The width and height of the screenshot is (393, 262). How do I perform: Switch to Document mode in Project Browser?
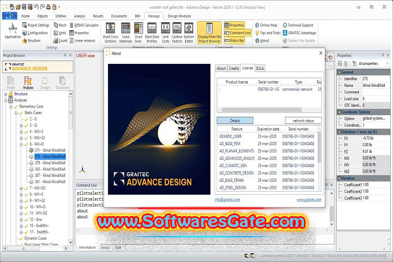tap(62, 83)
